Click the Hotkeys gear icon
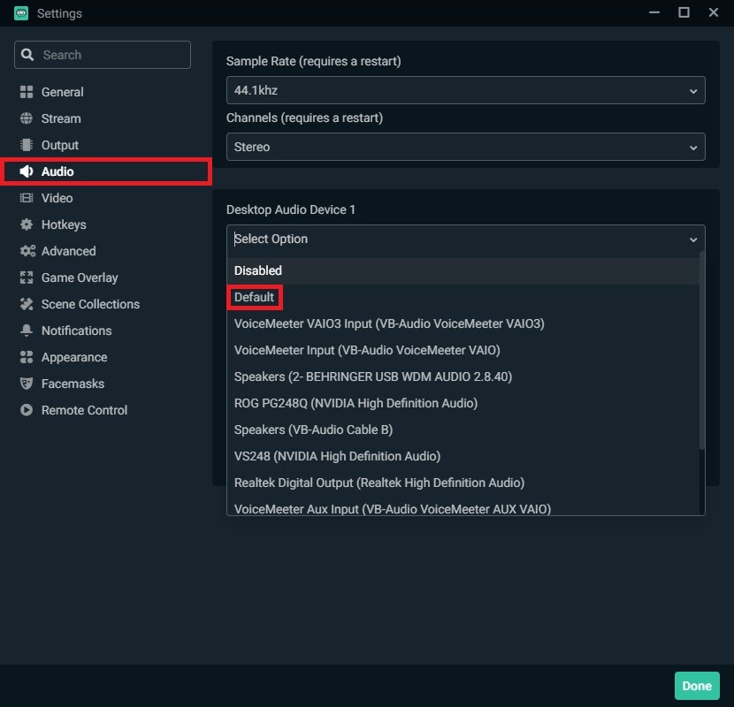This screenshot has height=707, width=734. point(27,224)
